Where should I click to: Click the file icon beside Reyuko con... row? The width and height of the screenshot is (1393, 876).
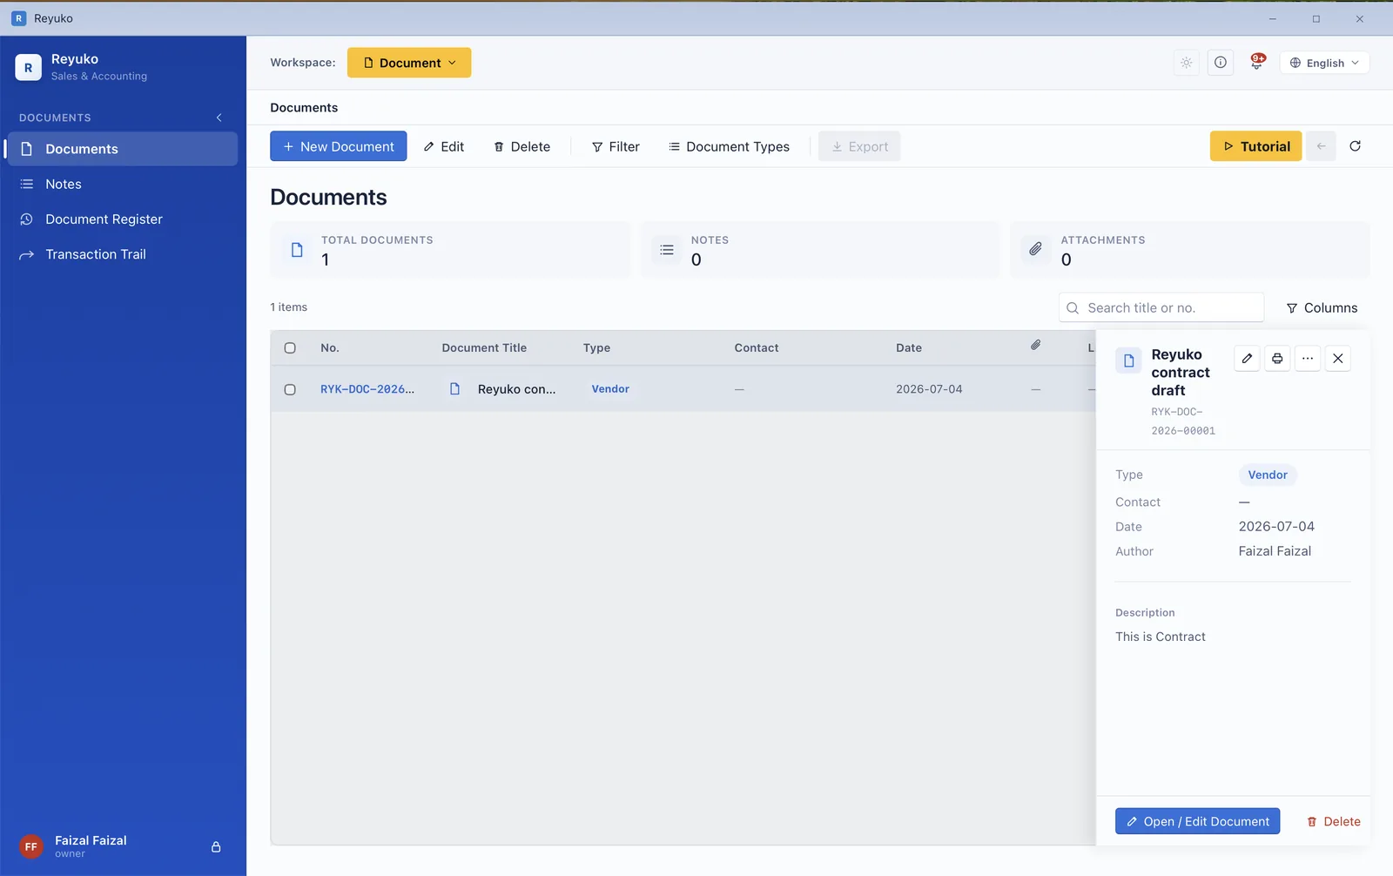coord(454,389)
